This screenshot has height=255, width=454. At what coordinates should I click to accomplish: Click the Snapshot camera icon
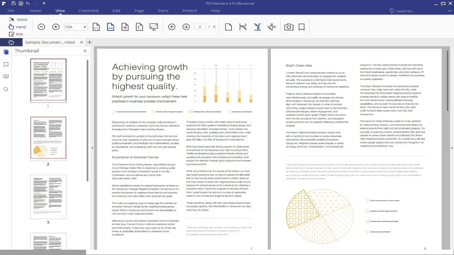tap(289, 27)
